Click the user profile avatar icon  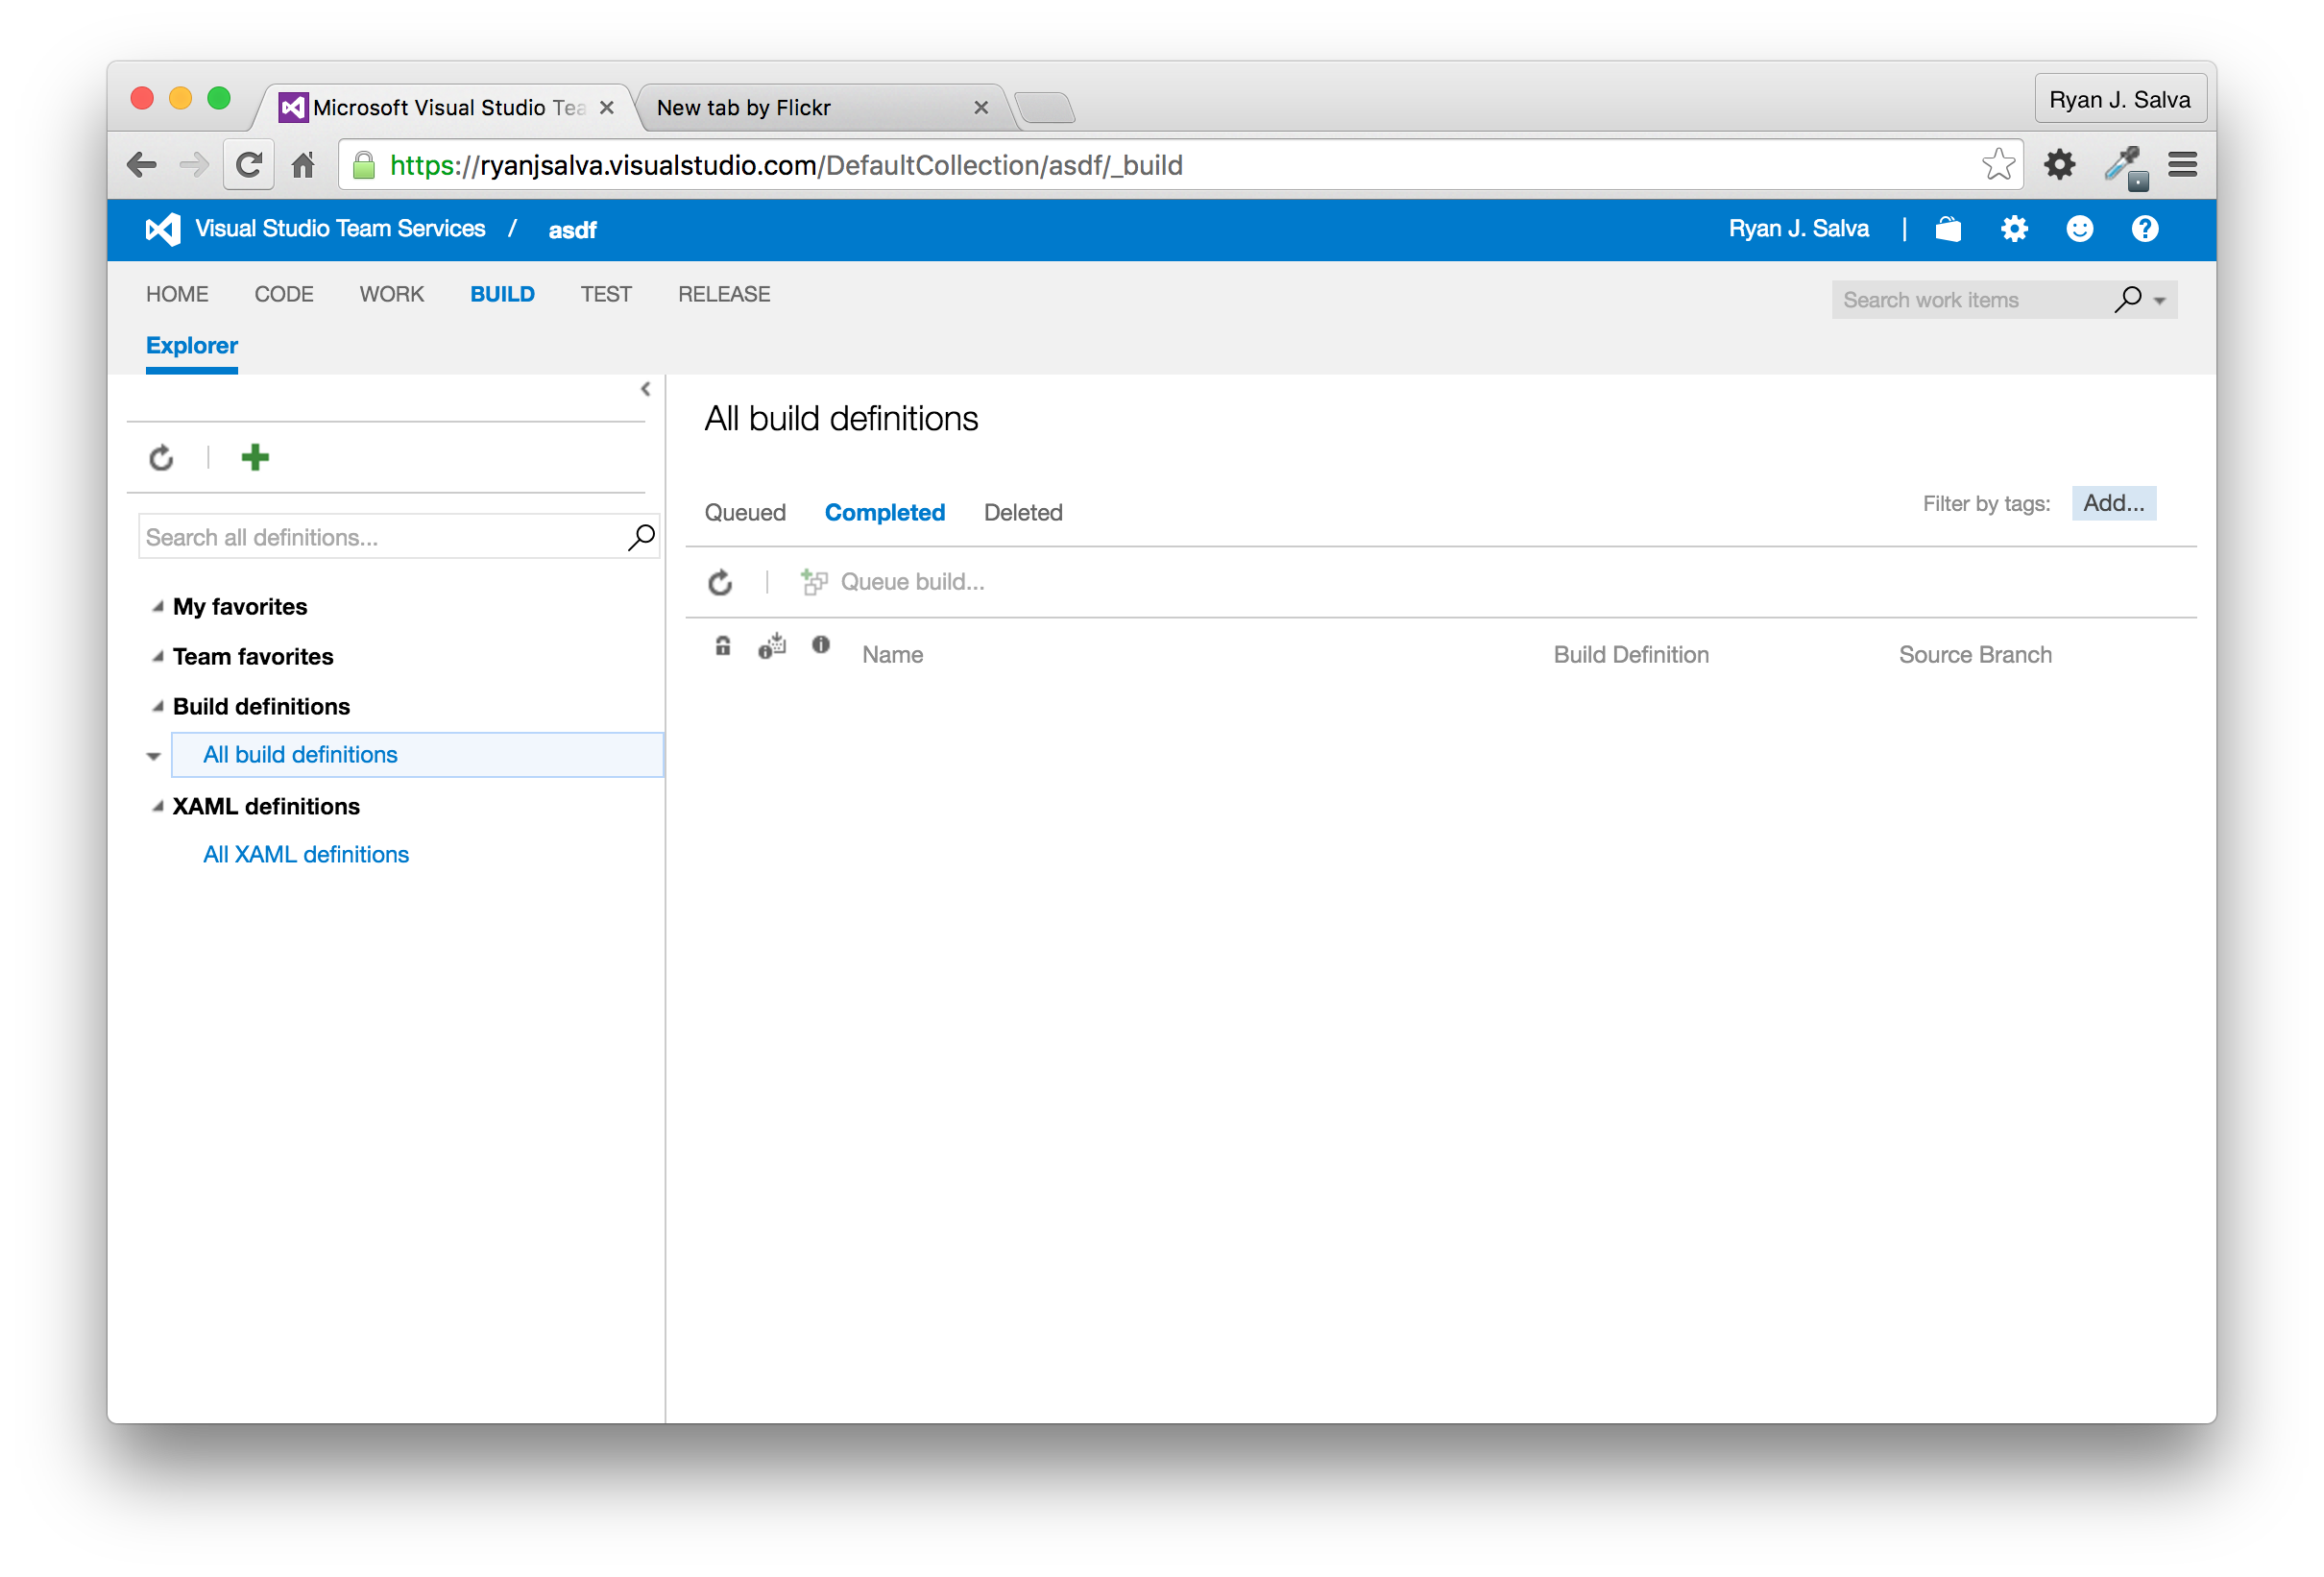2085,229
